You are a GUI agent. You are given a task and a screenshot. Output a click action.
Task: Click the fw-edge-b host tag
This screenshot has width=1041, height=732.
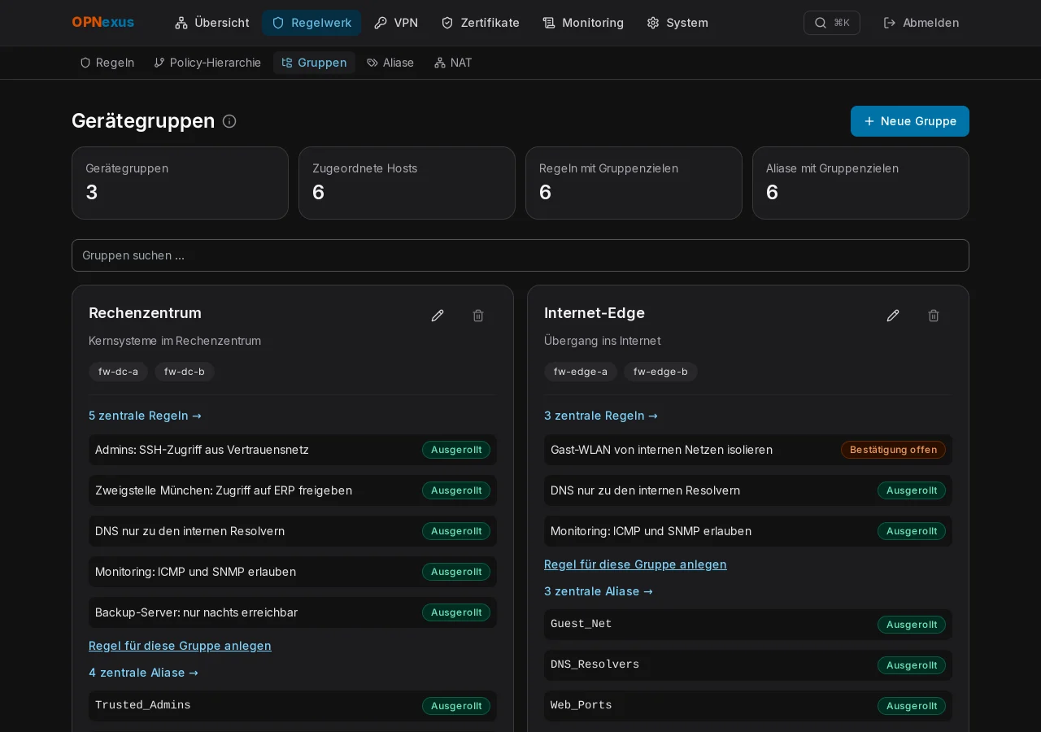click(660, 372)
